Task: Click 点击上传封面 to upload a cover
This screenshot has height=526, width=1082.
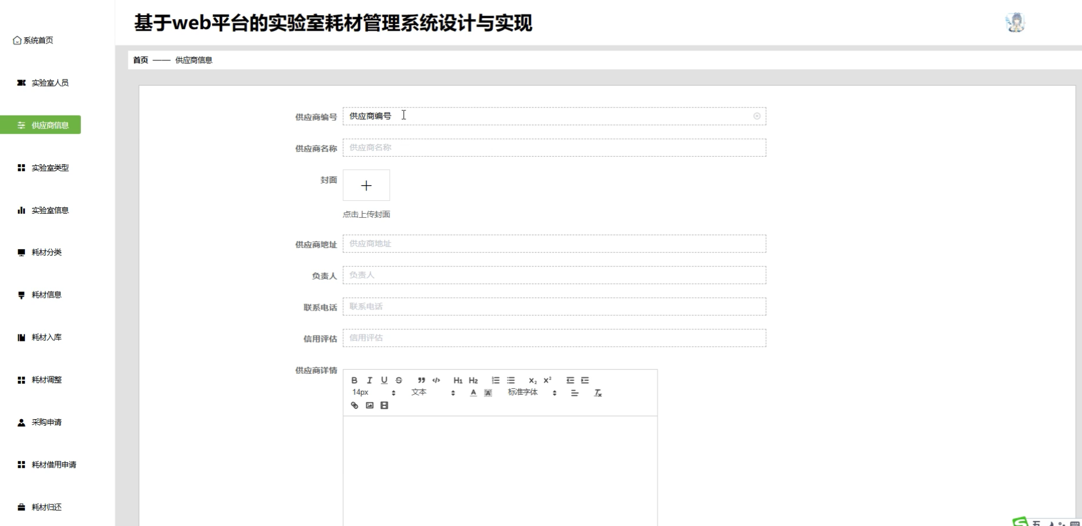Action: tap(367, 214)
